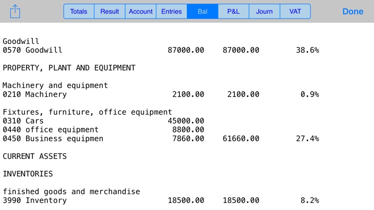Show the Entries tab
The height and width of the screenshot is (210, 374).
172,11
